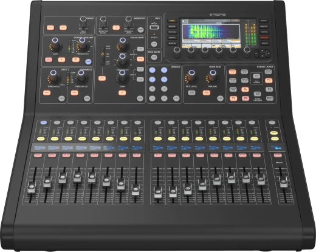Screen dimensions: 316x252
Task: Select the EFFECTS screen button
Action: (172, 43)
